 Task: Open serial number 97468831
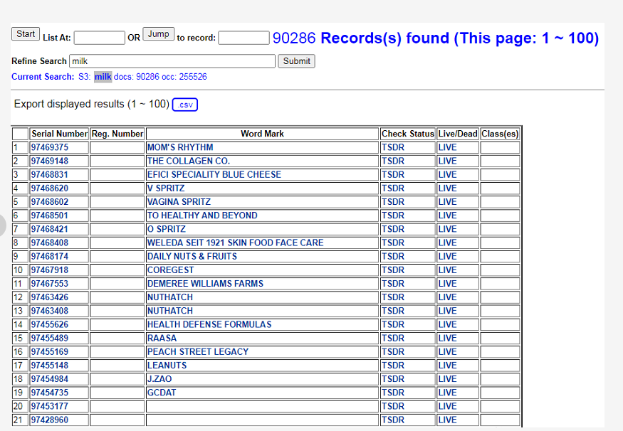click(x=50, y=175)
